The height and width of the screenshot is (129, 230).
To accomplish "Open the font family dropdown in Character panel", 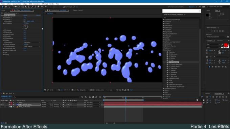I will click(x=213, y=45).
